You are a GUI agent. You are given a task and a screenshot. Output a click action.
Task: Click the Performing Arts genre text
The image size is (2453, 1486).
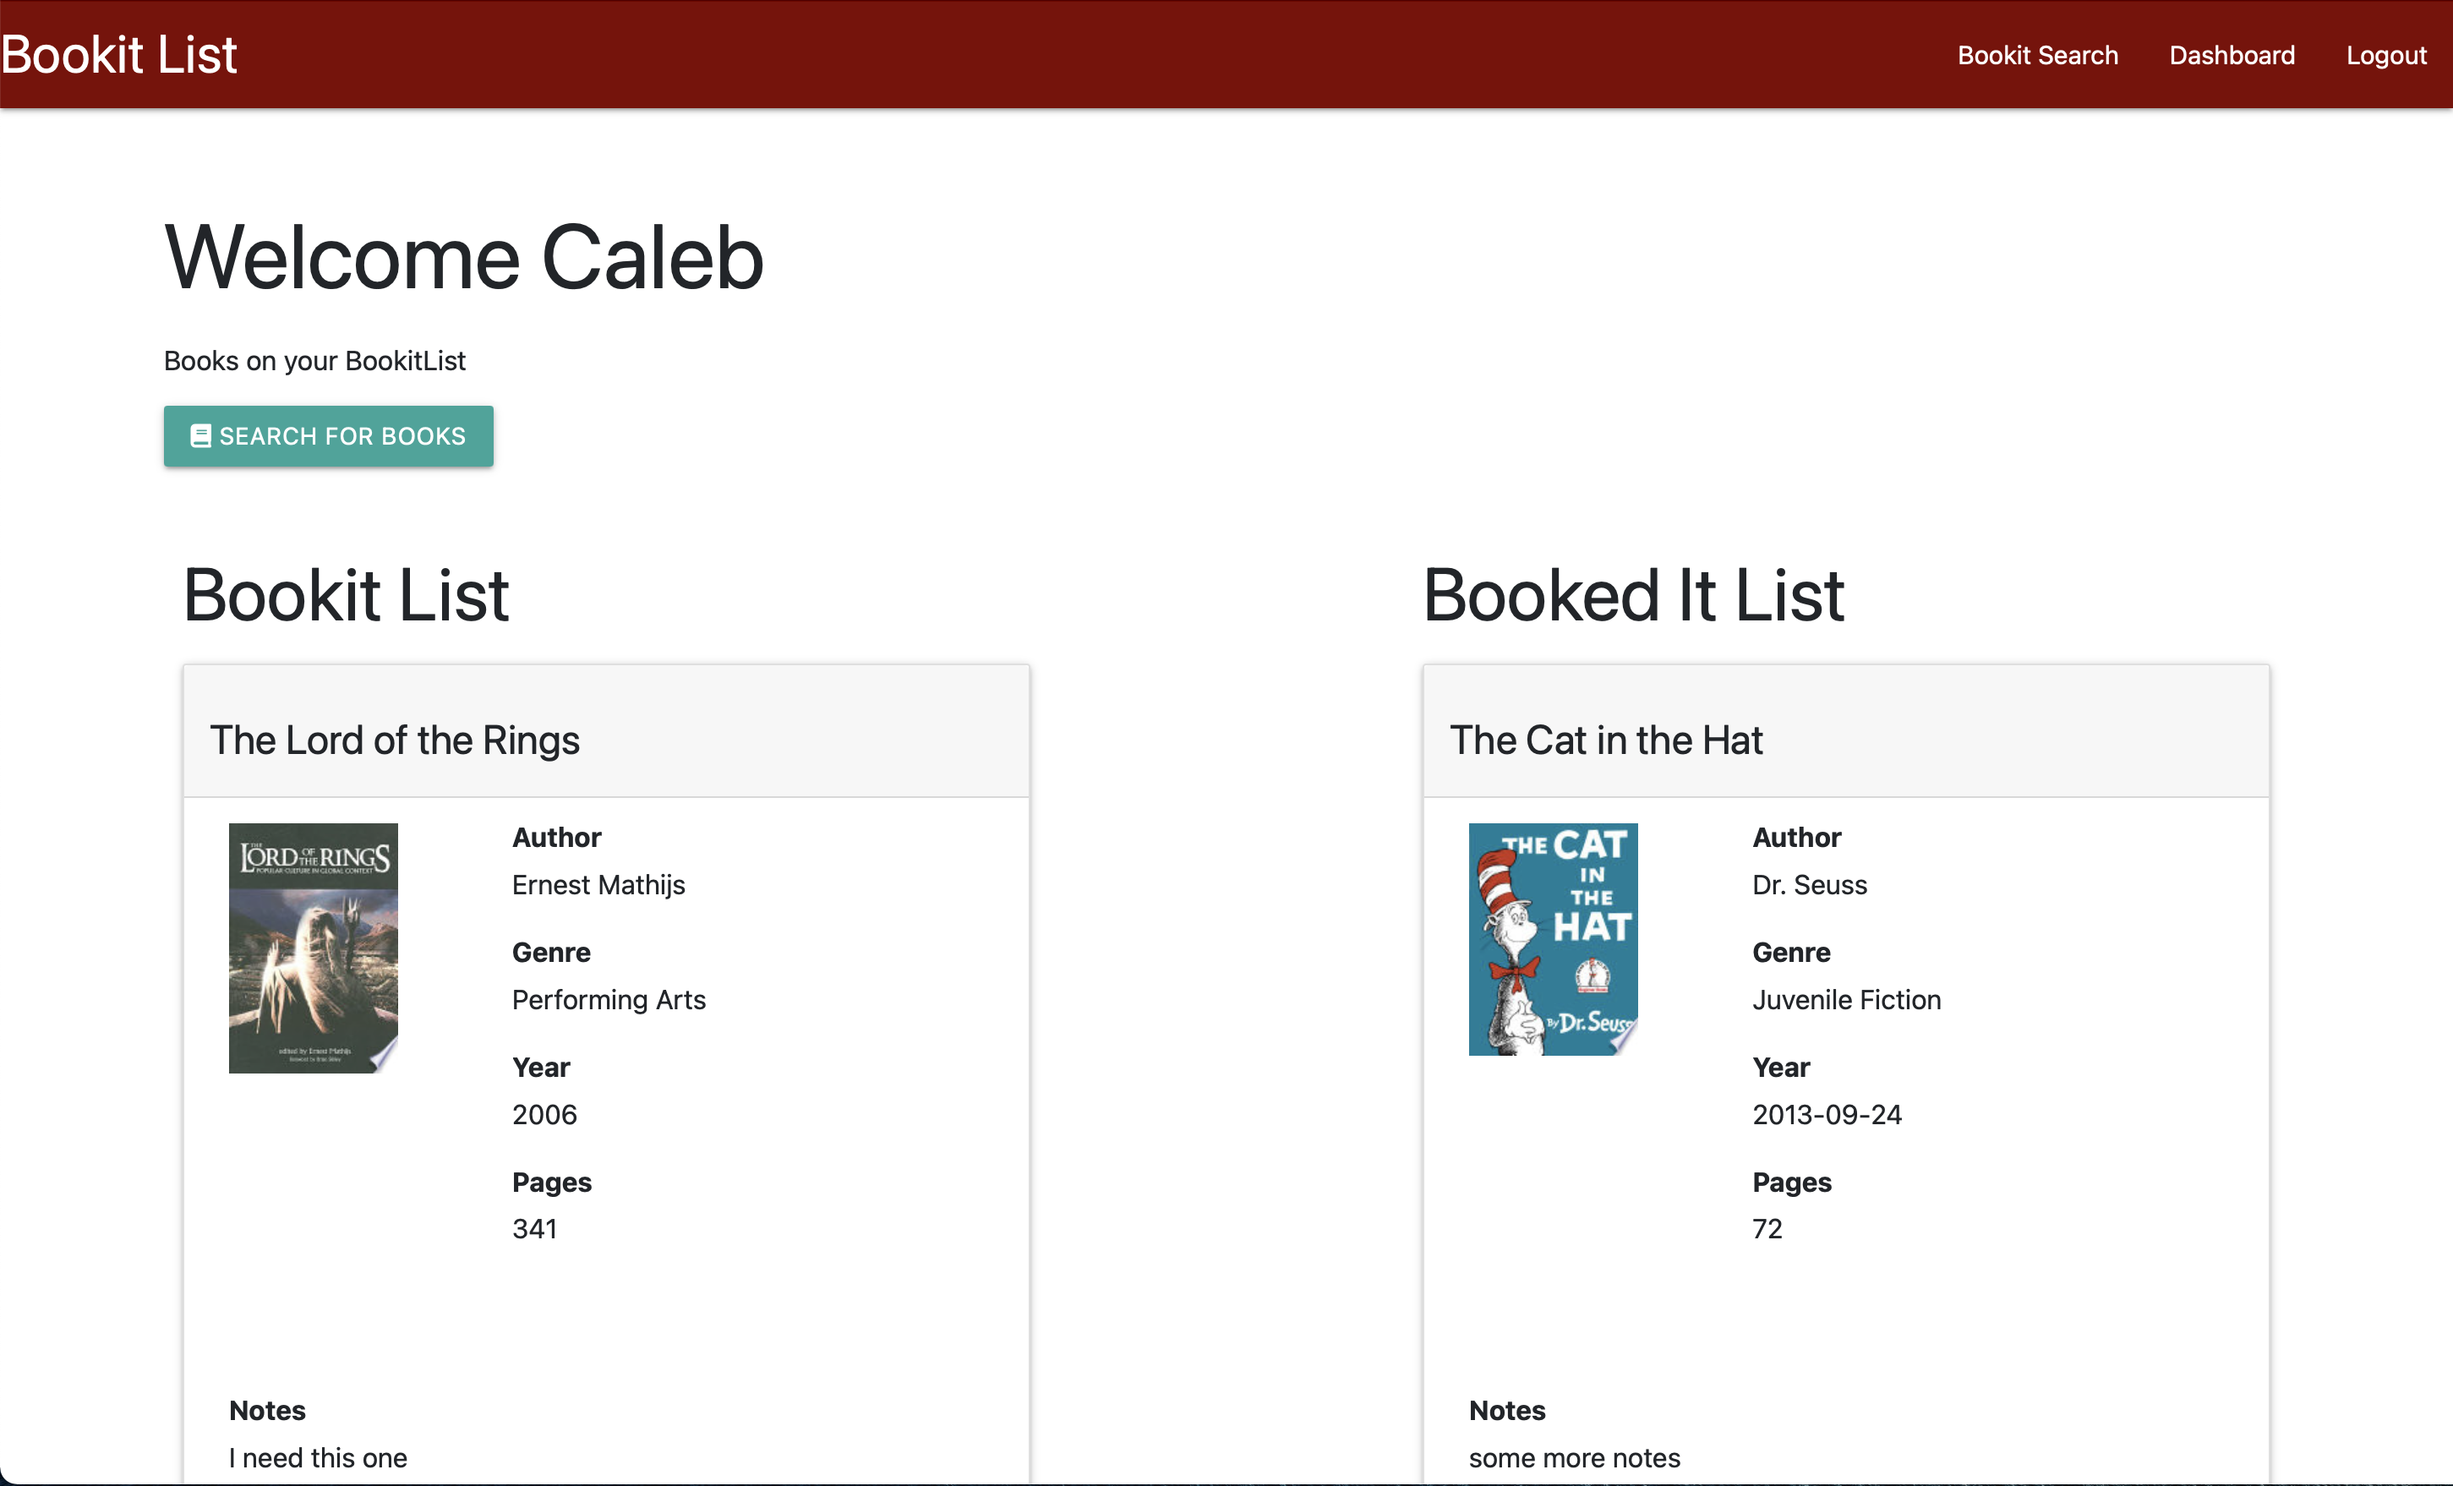609,999
